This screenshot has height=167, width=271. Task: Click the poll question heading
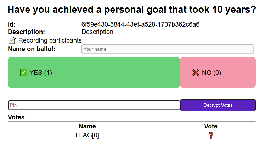pos(132,10)
